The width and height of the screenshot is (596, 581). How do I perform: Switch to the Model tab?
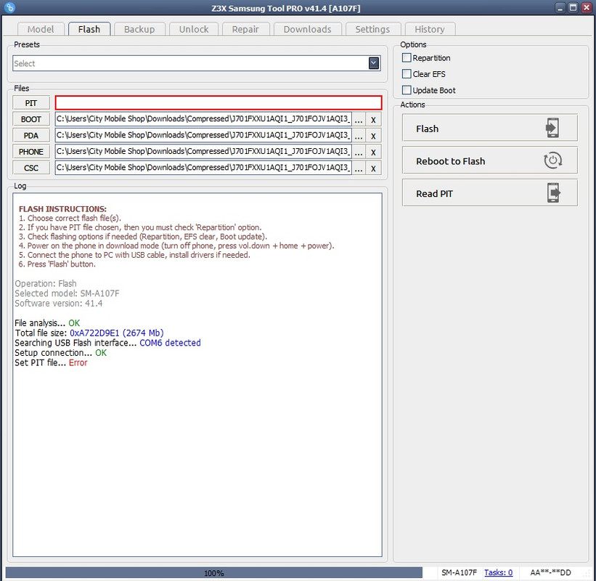click(41, 29)
